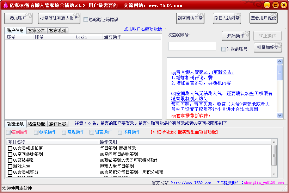Click the 操作说明 column header
289x193 pixels.
point(184,142)
